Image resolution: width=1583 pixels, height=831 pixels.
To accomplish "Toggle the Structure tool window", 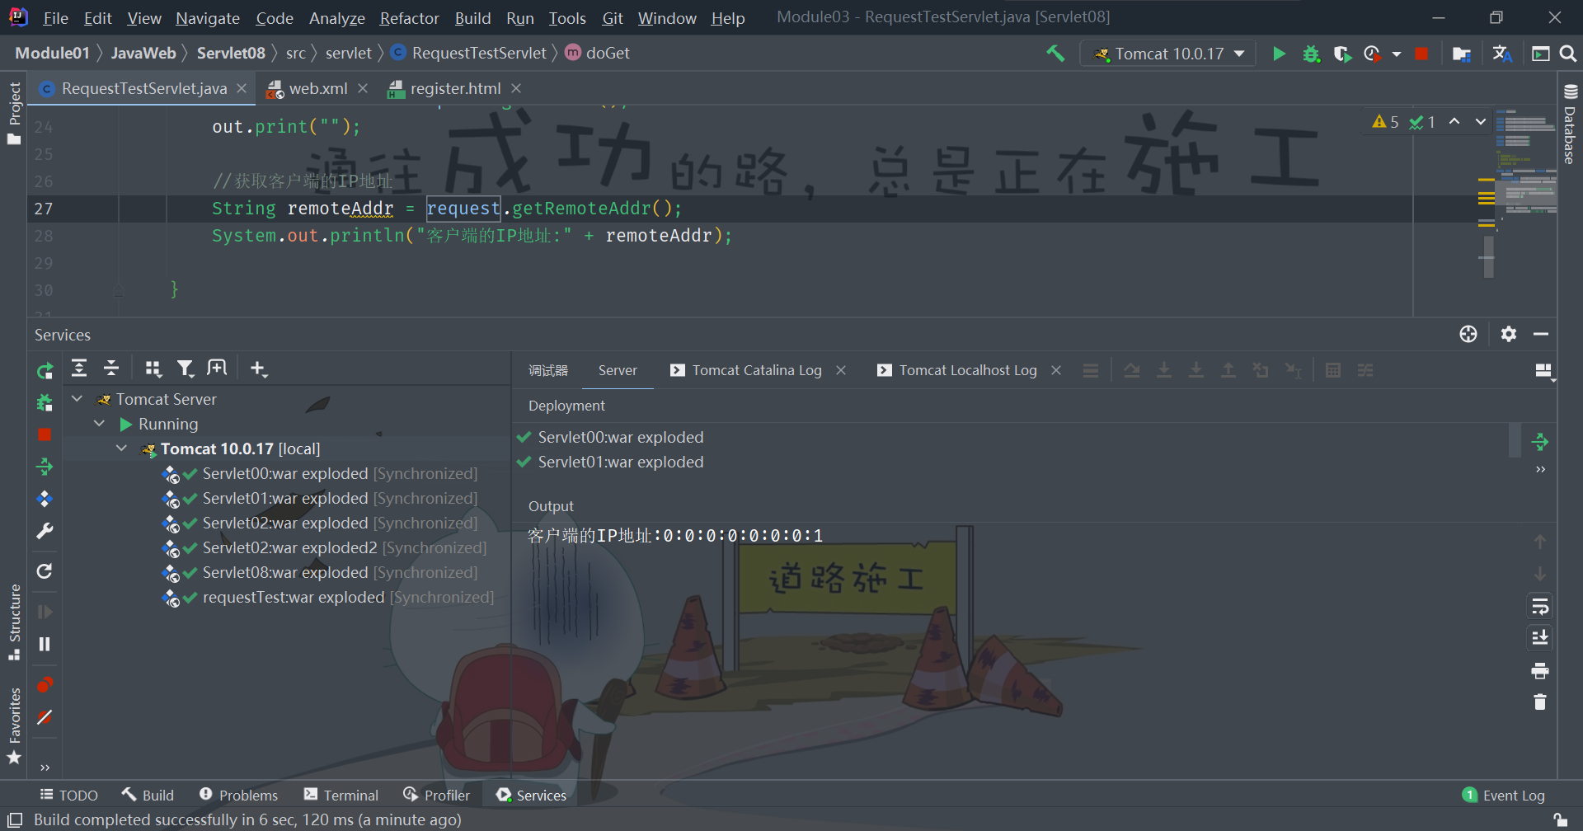I will pyautogui.click(x=14, y=622).
